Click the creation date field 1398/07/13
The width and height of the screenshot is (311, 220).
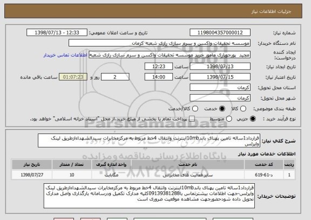pyautogui.click(x=220, y=66)
